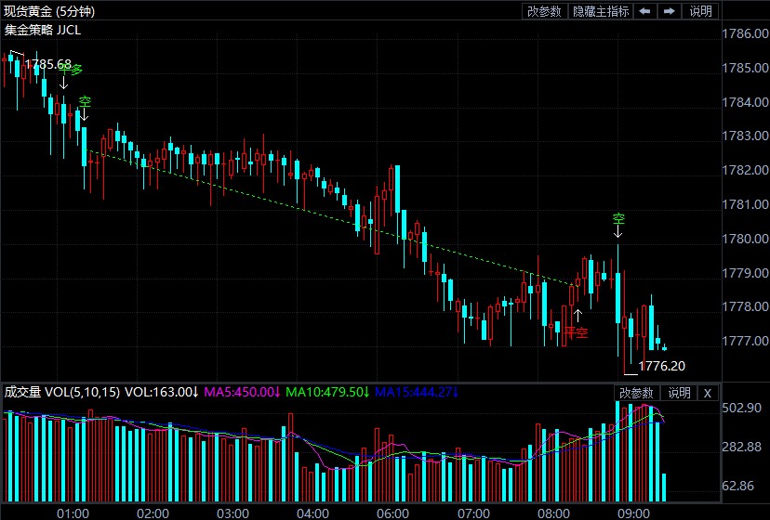This screenshot has width=770, height=520.
Task: Click the green 多 signal marker
Action: (x=77, y=70)
